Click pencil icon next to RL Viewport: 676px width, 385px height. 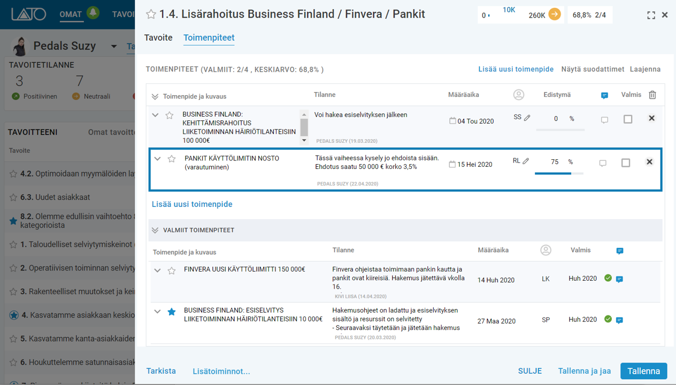tap(526, 161)
